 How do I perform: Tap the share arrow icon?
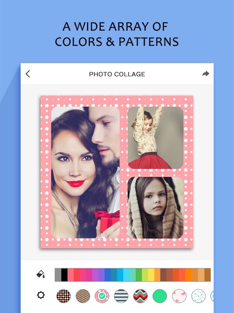coord(206,74)
